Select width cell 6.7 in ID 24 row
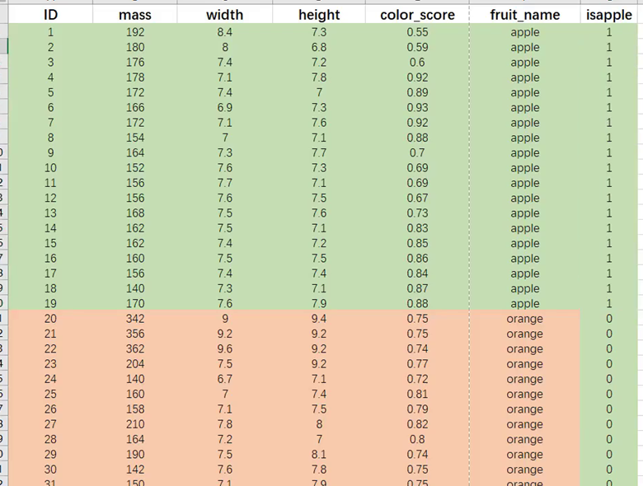Image resolution: width=643 pixels, height=486 pixels. click(x=225, y=379)
